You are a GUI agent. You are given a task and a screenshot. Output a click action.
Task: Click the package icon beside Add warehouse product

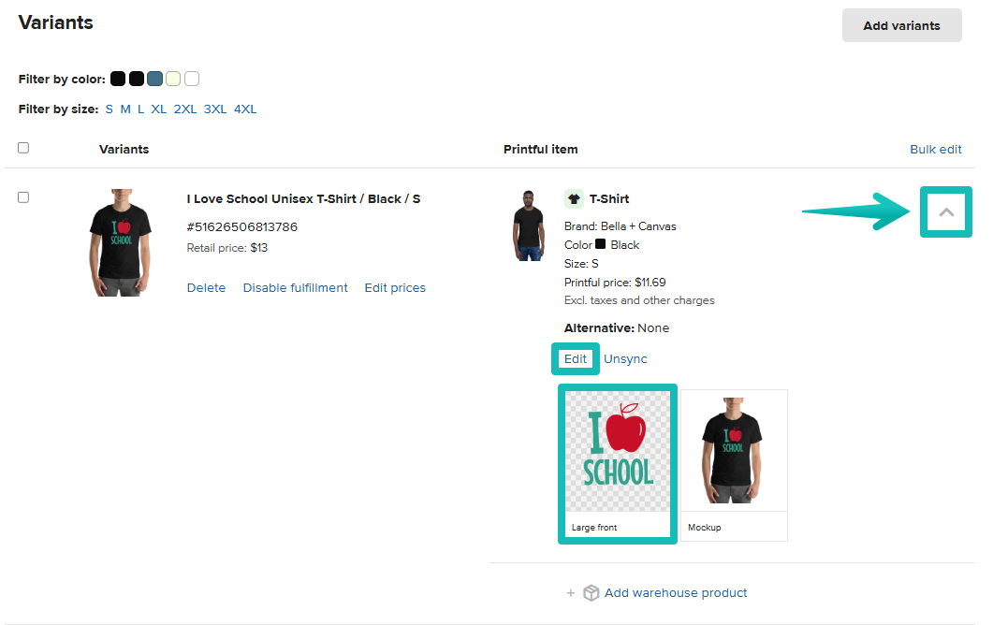click(x=591, y=592)
